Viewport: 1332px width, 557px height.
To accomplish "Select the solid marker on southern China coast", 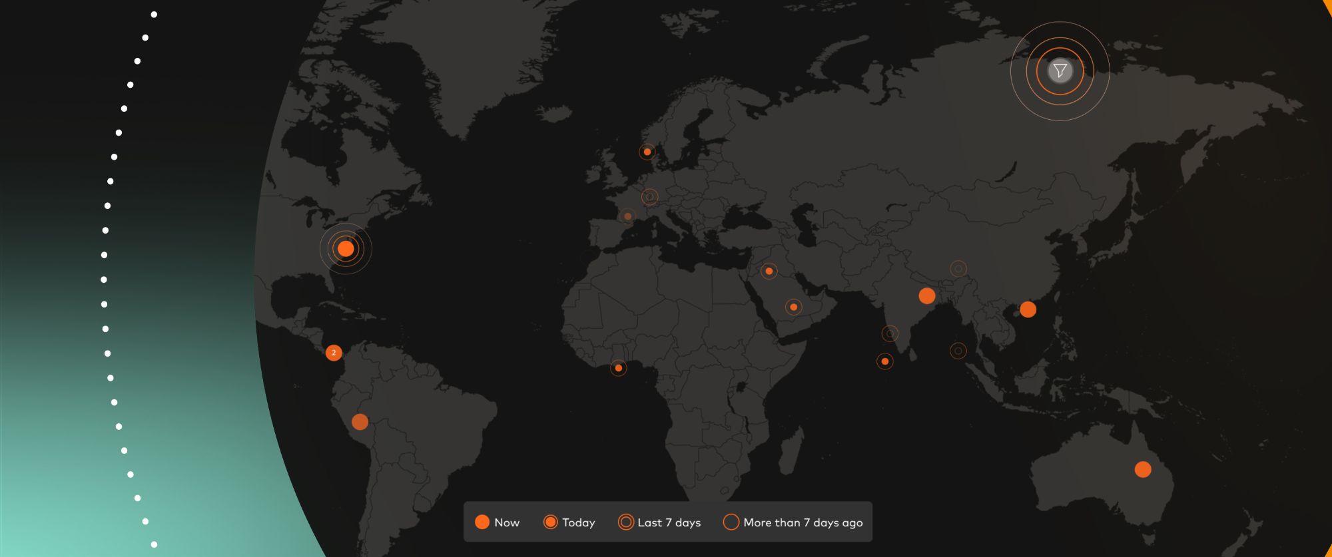I will click(x=1028, y=309).
